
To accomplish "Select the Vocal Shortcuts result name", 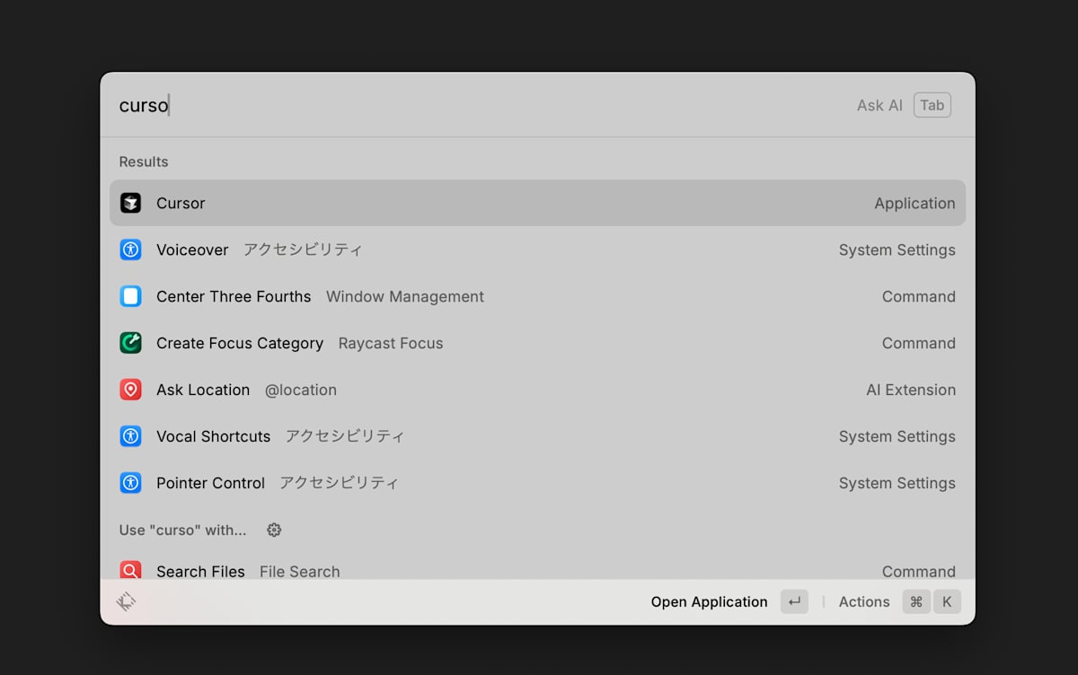I will point(213,436).
